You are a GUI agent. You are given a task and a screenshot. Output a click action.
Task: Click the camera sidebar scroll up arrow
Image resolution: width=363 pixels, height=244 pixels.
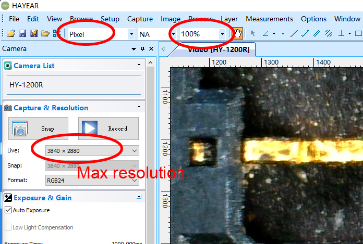[151, 62]
